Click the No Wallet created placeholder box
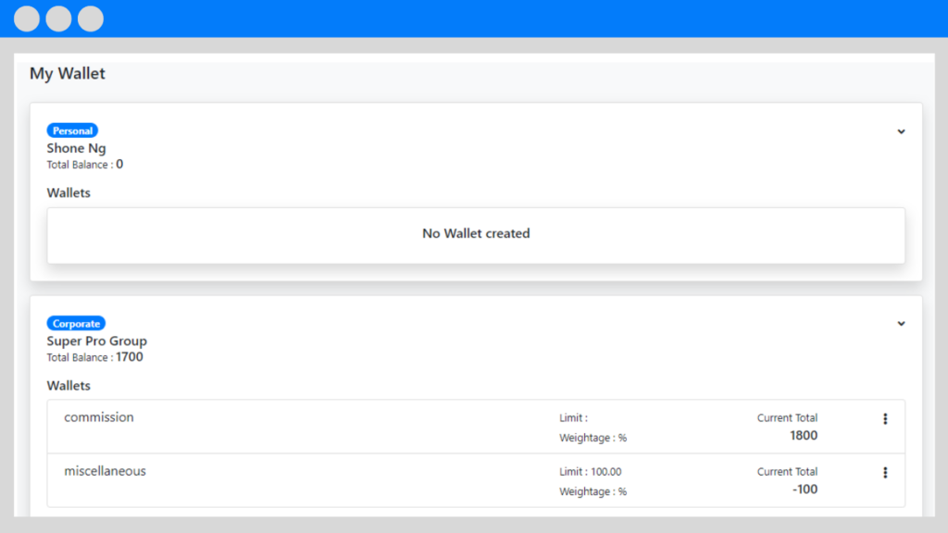This screenshot has height=533, width=948. [x=476, y=236]
